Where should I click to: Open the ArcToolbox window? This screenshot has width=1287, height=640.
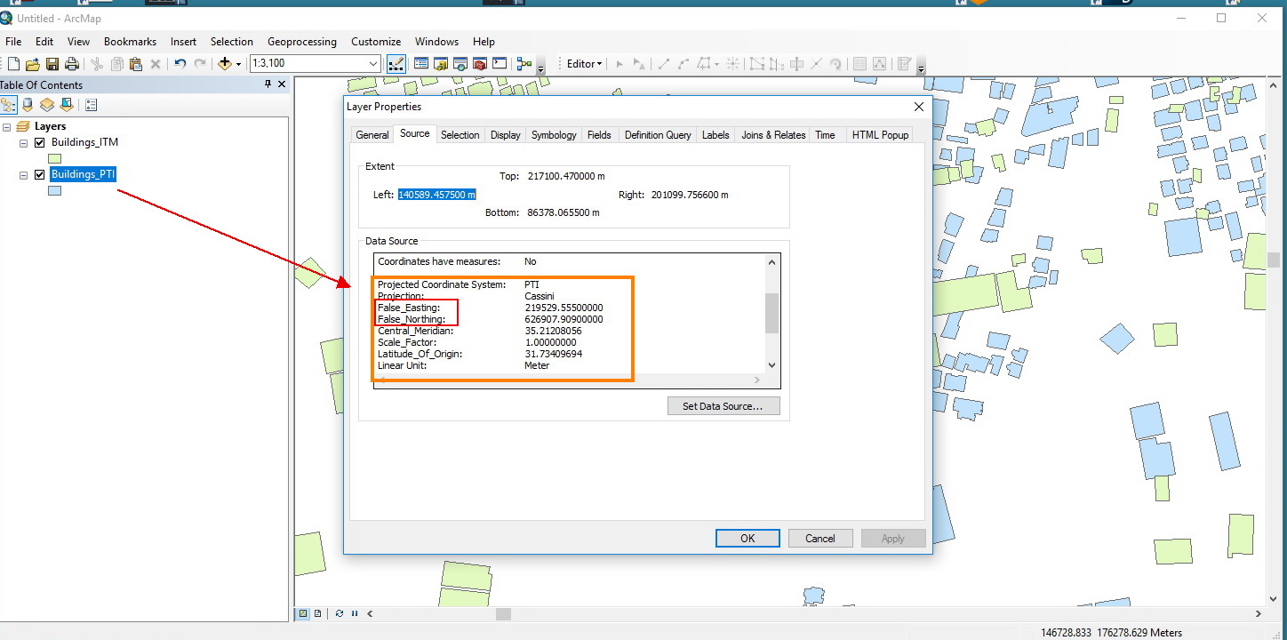[x=480, y=64]
